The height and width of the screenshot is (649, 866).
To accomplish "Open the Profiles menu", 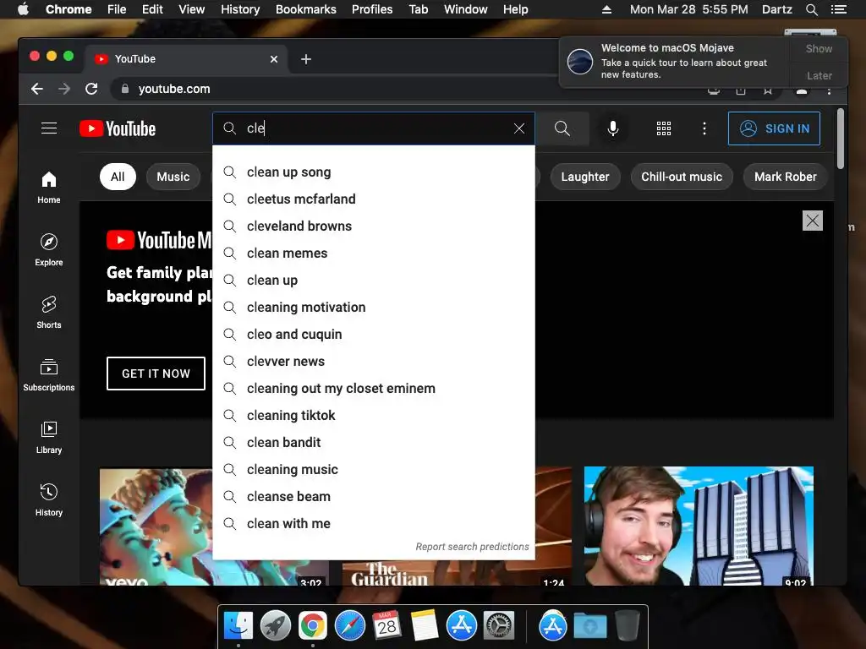I will point(372,9).
